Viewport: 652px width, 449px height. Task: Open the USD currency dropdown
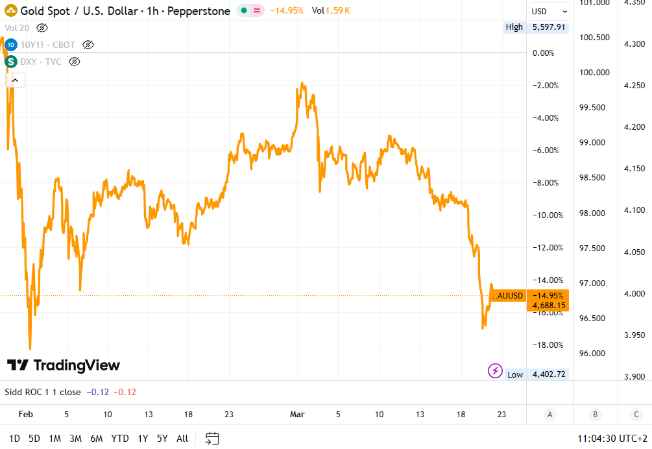tap(549, 11)
